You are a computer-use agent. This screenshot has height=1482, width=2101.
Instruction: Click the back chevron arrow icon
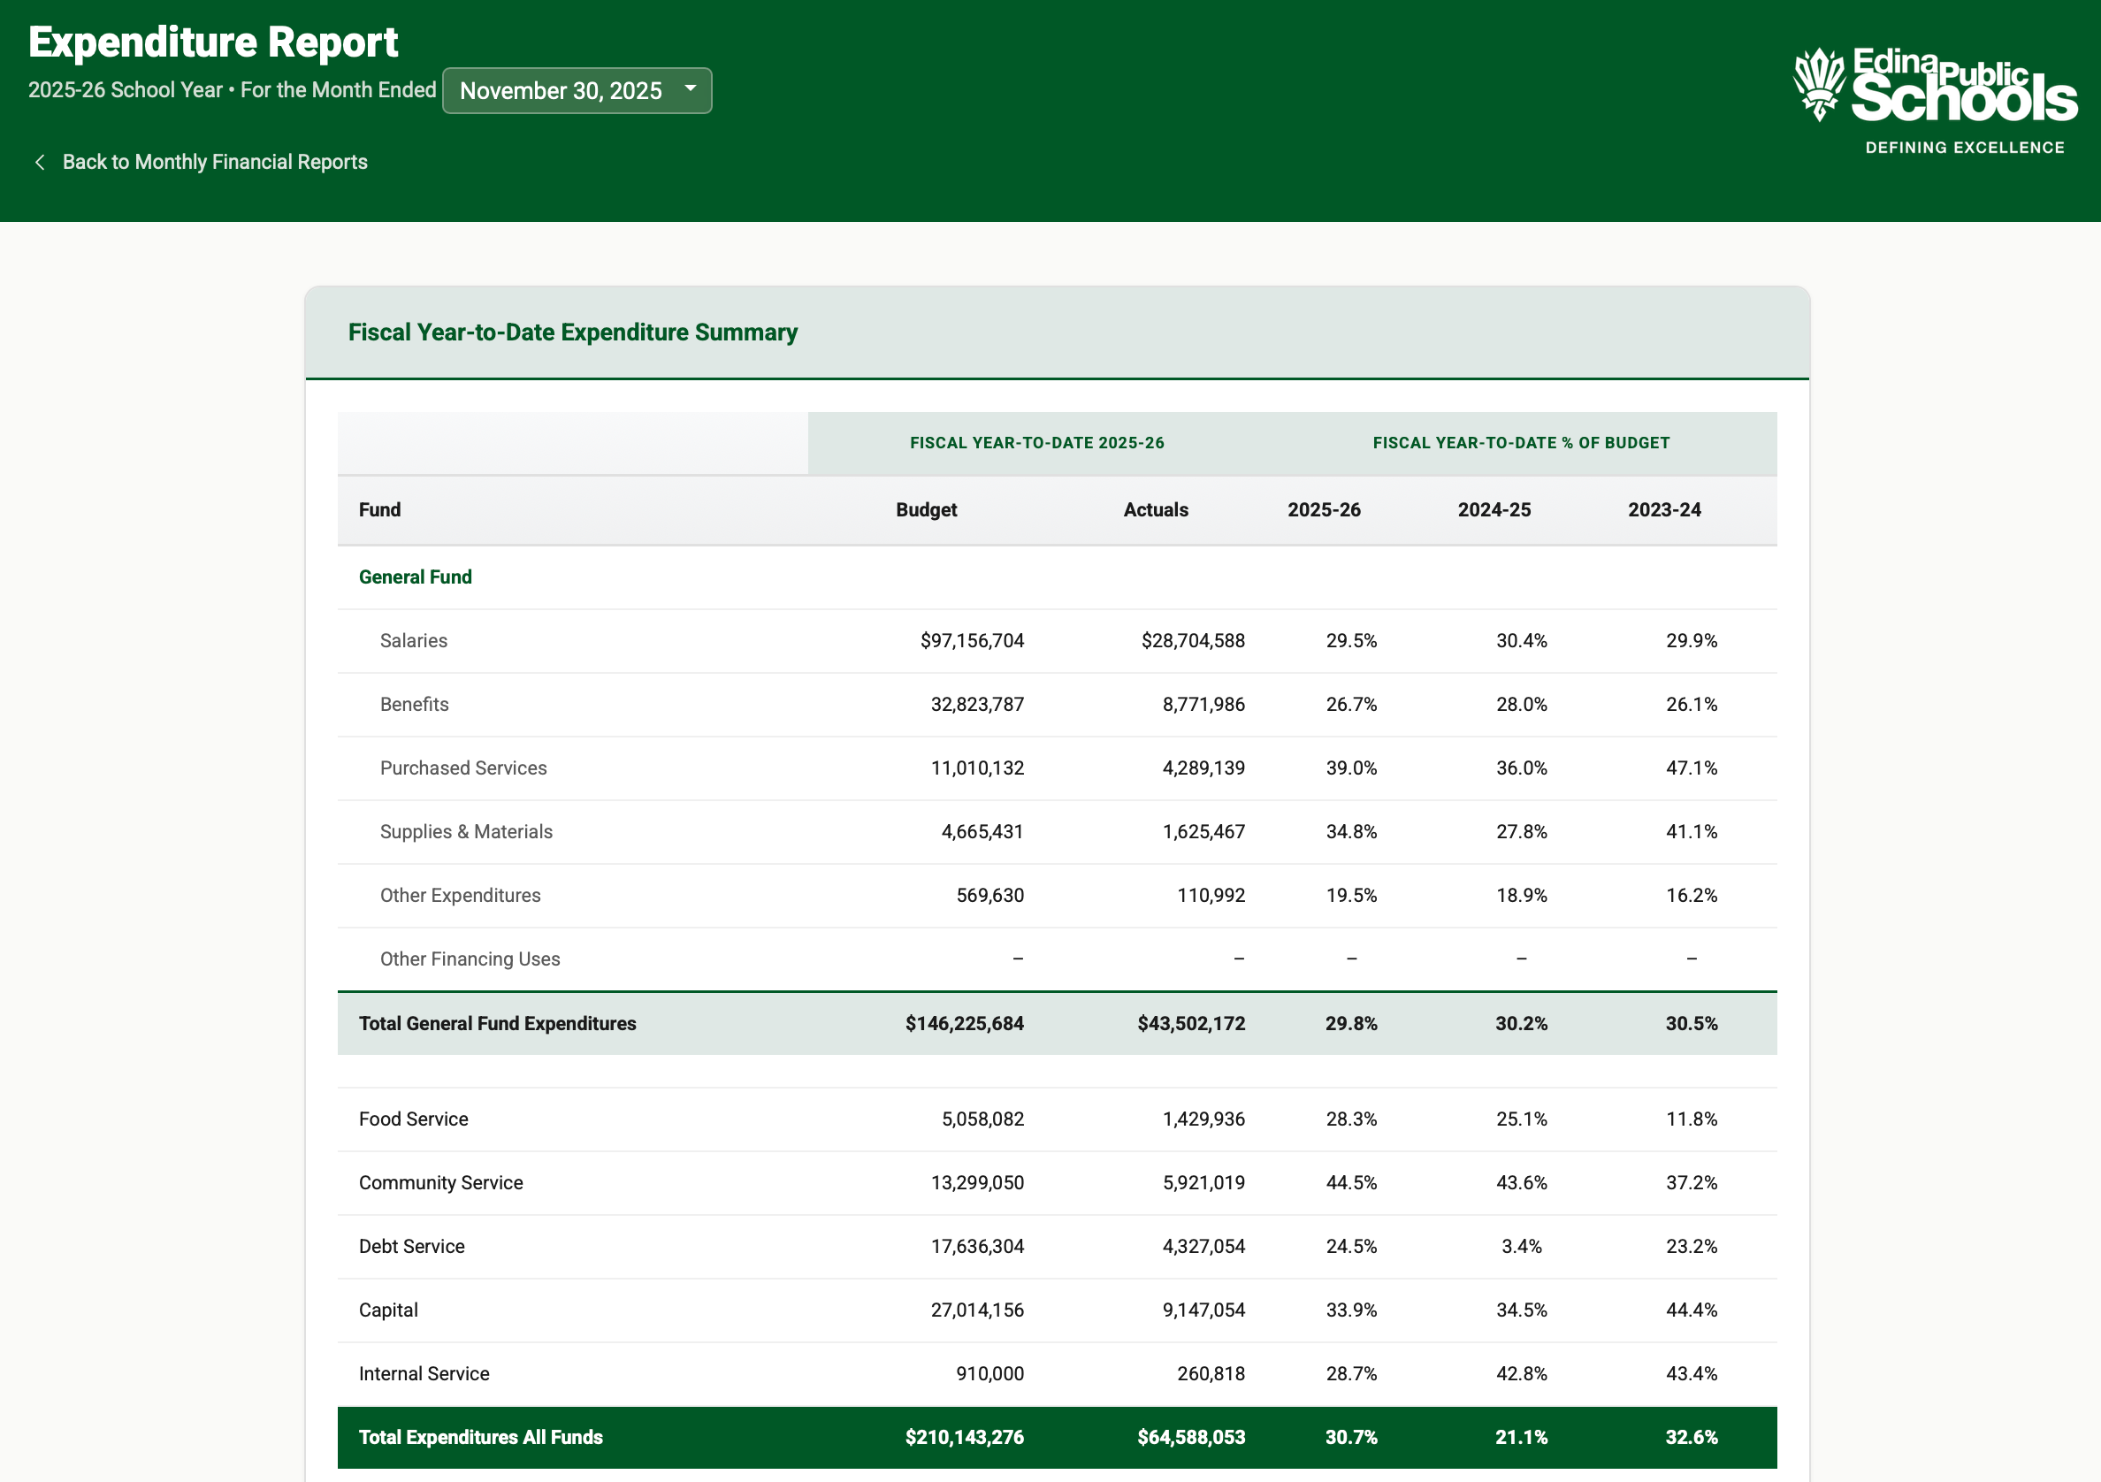[x=41, y=161]
